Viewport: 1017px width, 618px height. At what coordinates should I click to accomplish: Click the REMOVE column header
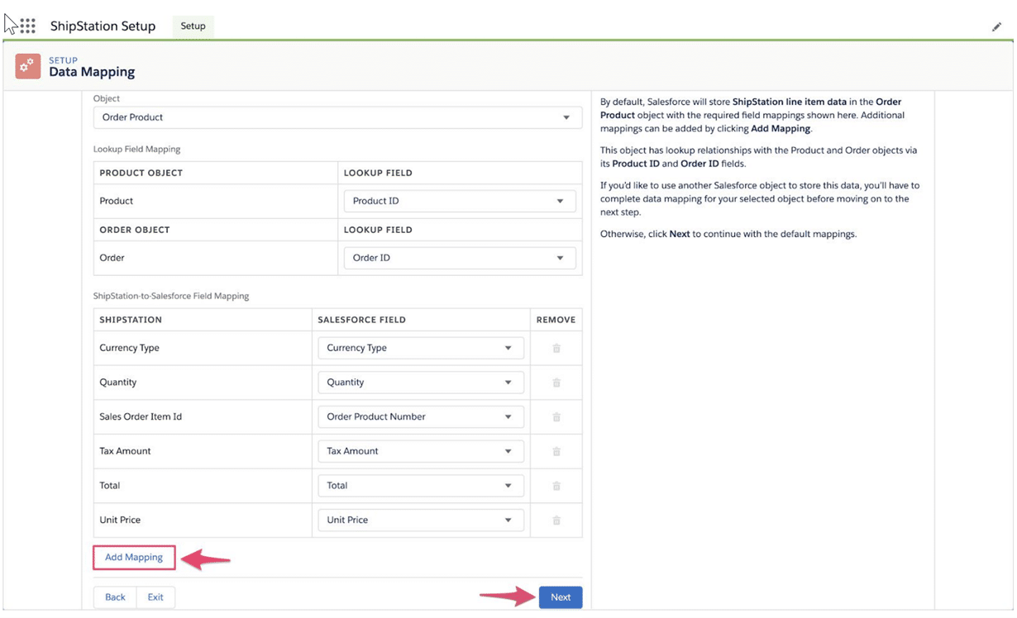pos(556,320)
